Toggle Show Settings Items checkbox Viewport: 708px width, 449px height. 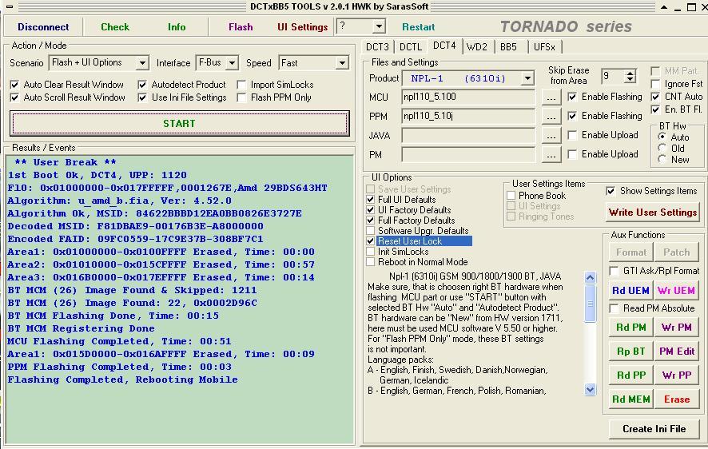pyautogui.click(x=611, y=191)
